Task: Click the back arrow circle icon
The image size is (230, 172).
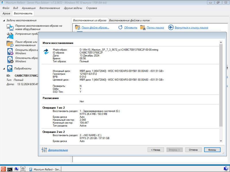Action: [171, 27]
